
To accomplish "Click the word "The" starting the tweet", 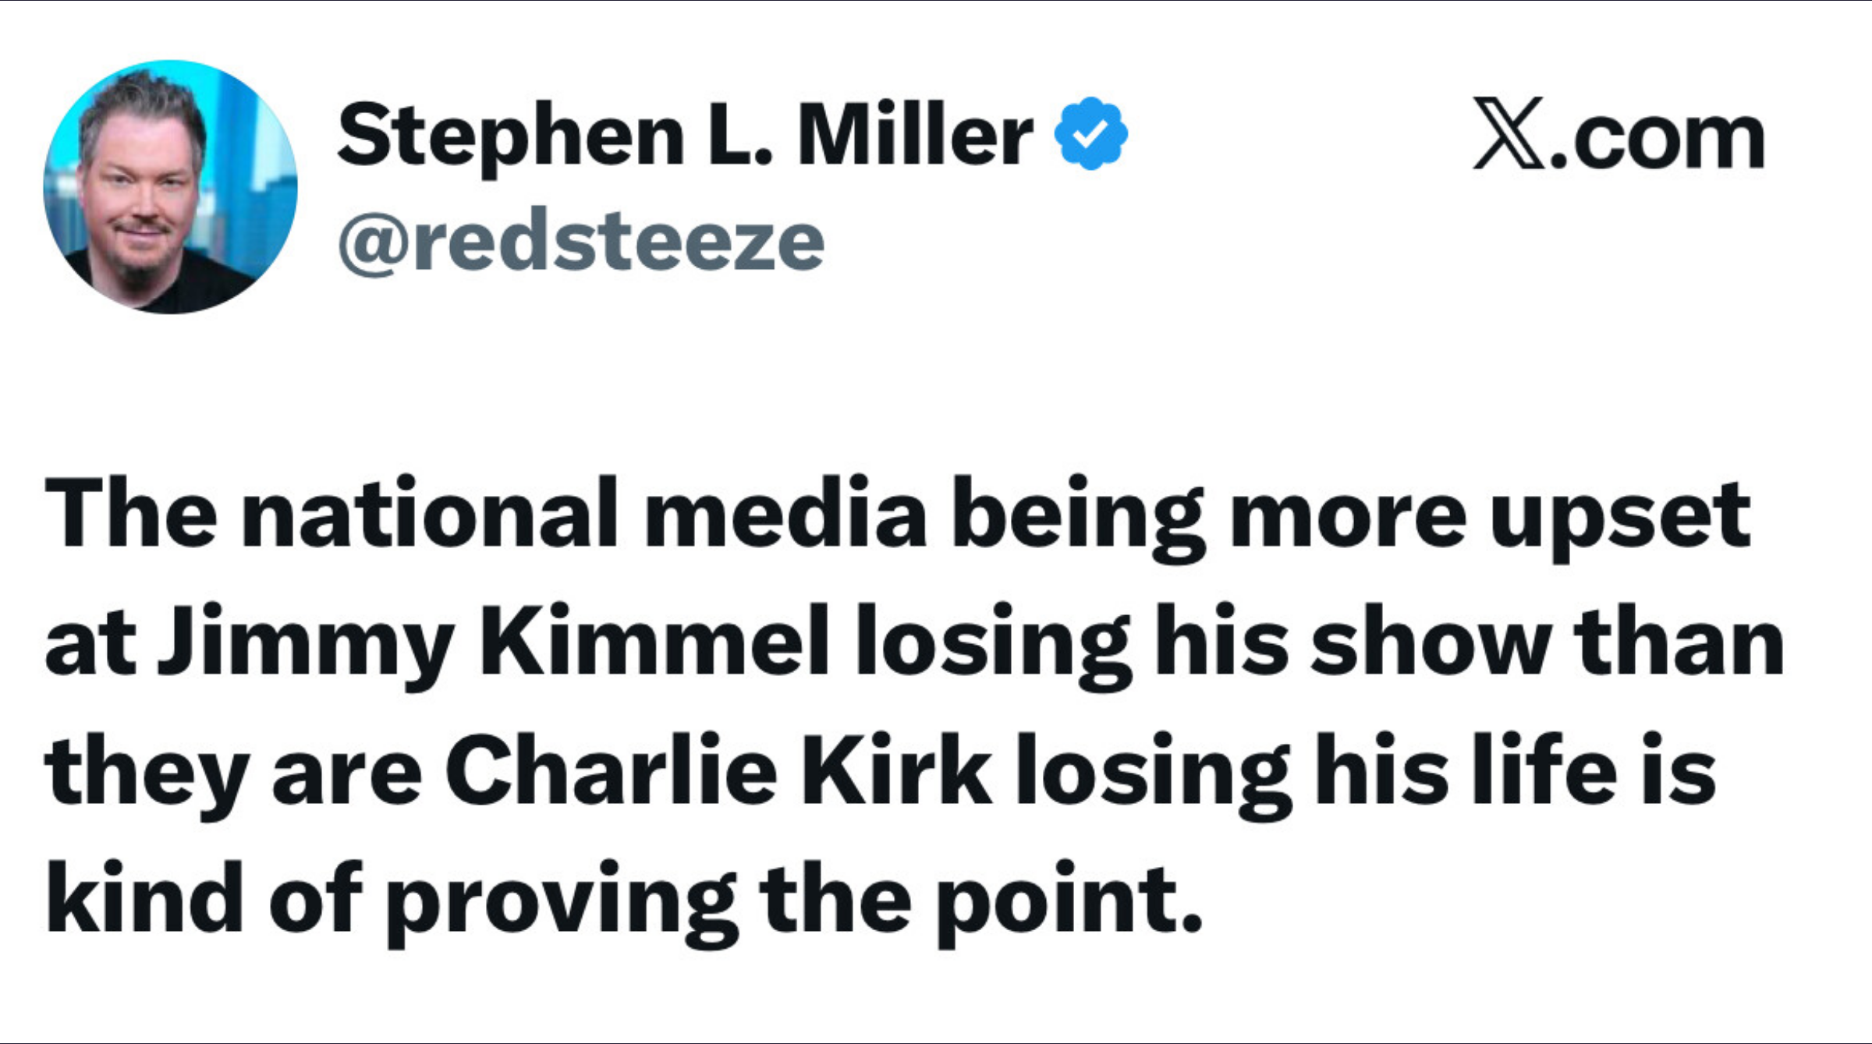I will pos(130,515).
